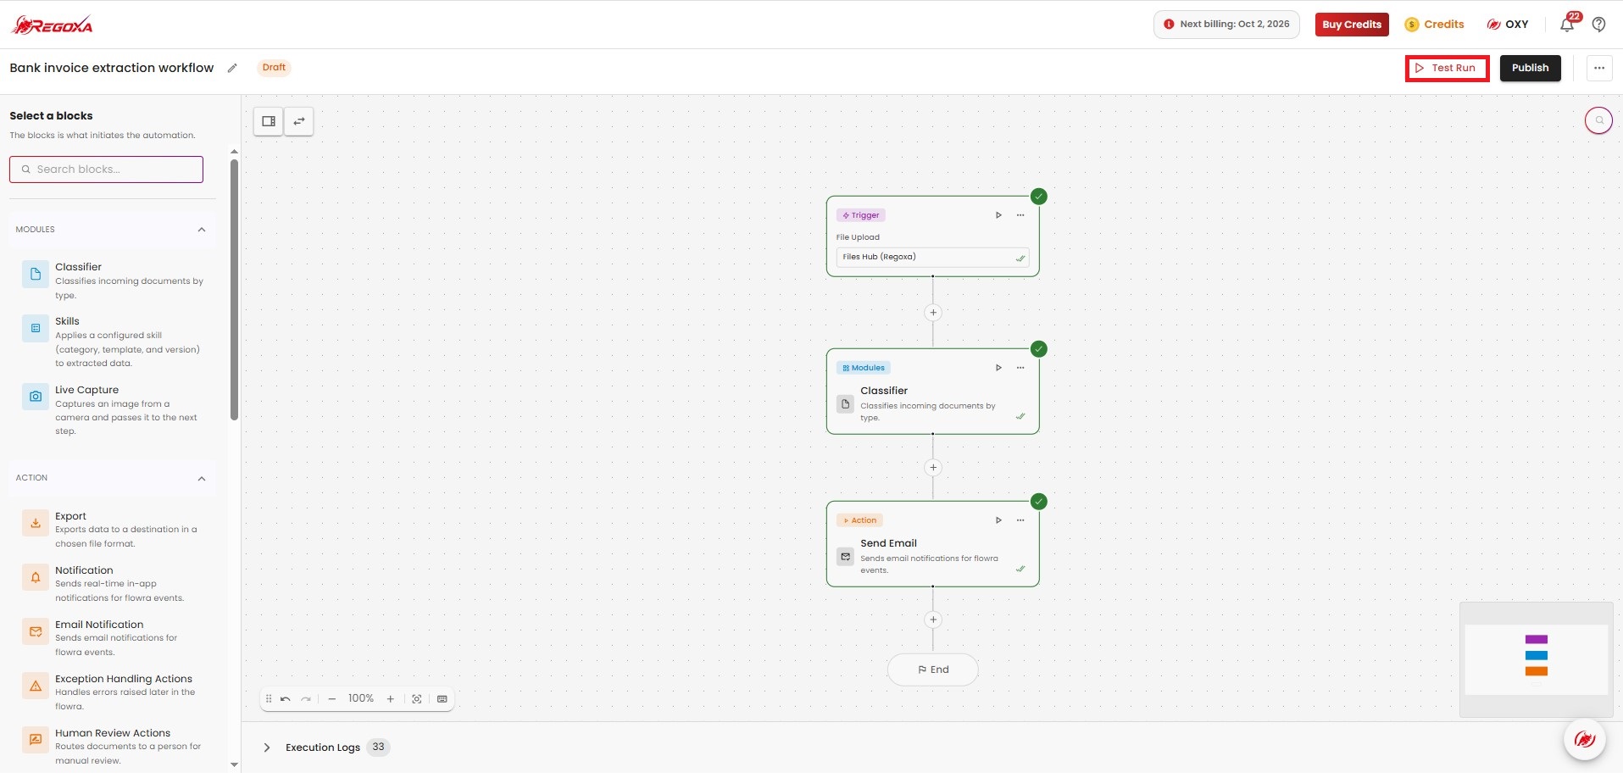The image size is (1623, 778).
Task: Fit the workflow to view
Action: coord(417,699)
